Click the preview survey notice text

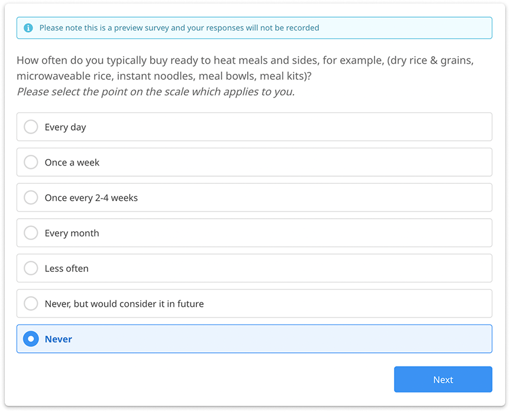(179, 28)
